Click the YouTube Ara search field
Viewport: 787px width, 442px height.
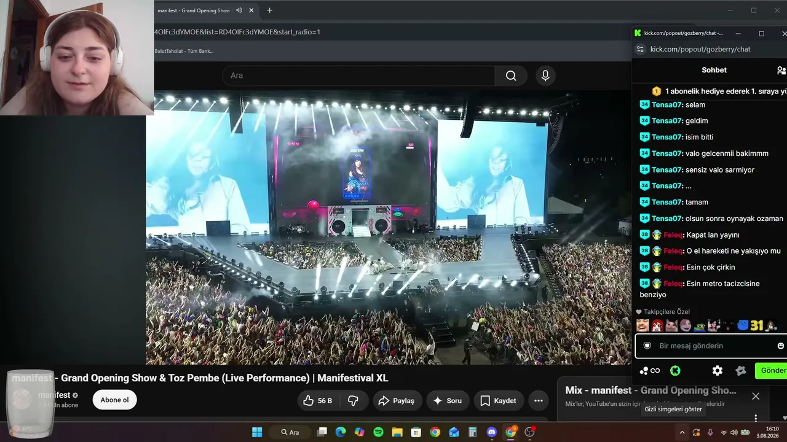pyautogui.click(x=358, y=76)
